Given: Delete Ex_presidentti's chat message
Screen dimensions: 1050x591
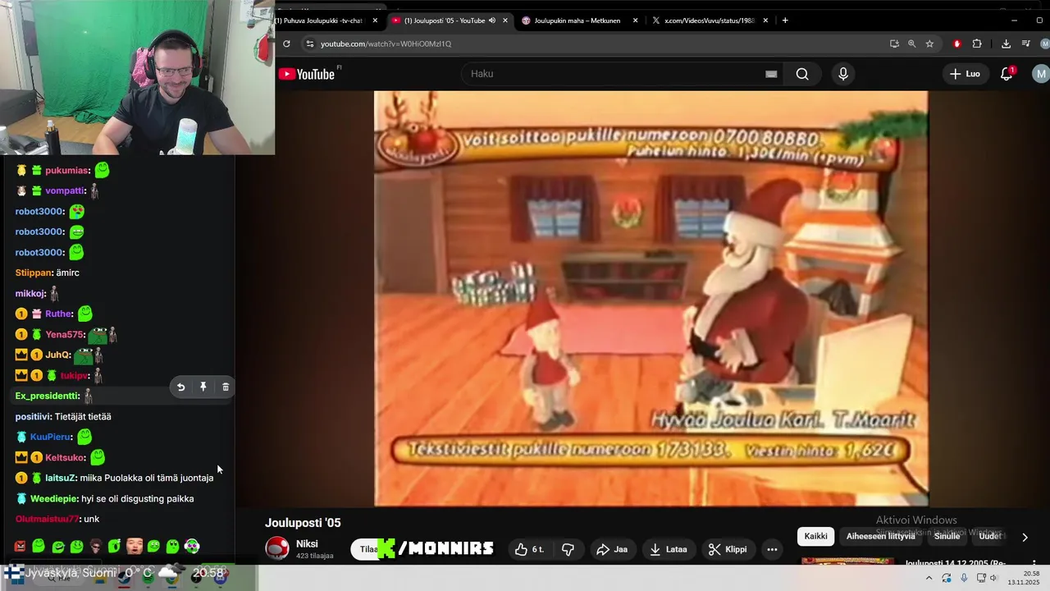Looking at the screenshot, I should pyautogui.click(x=226, y=387).
